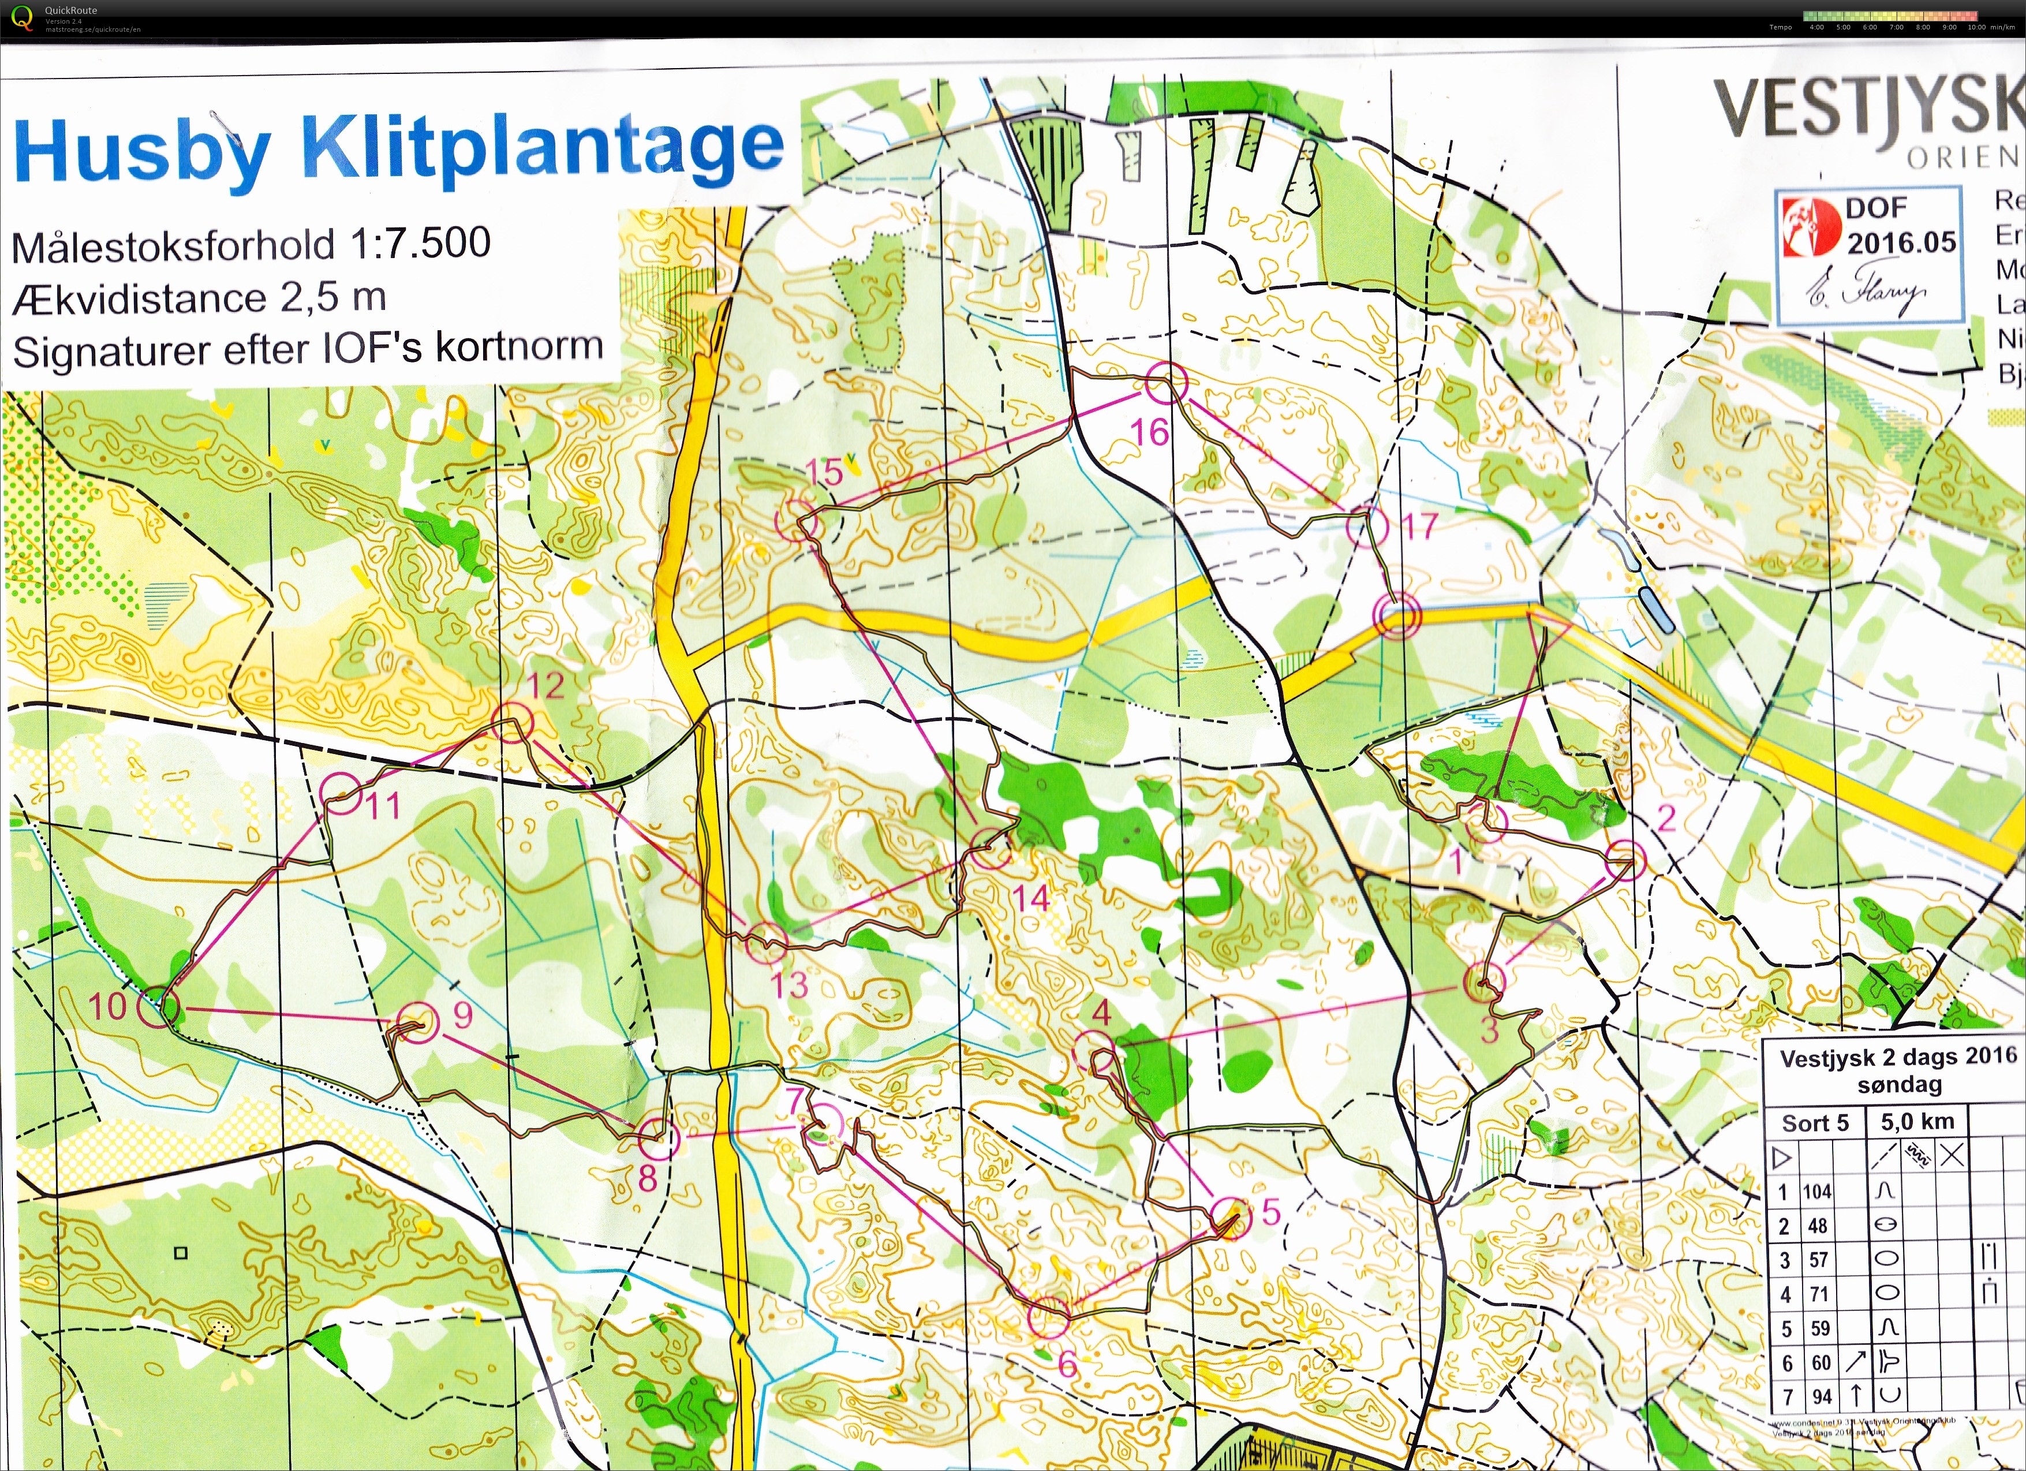
Task: Select control circle 11 on the map
Action: coord(341,793)
